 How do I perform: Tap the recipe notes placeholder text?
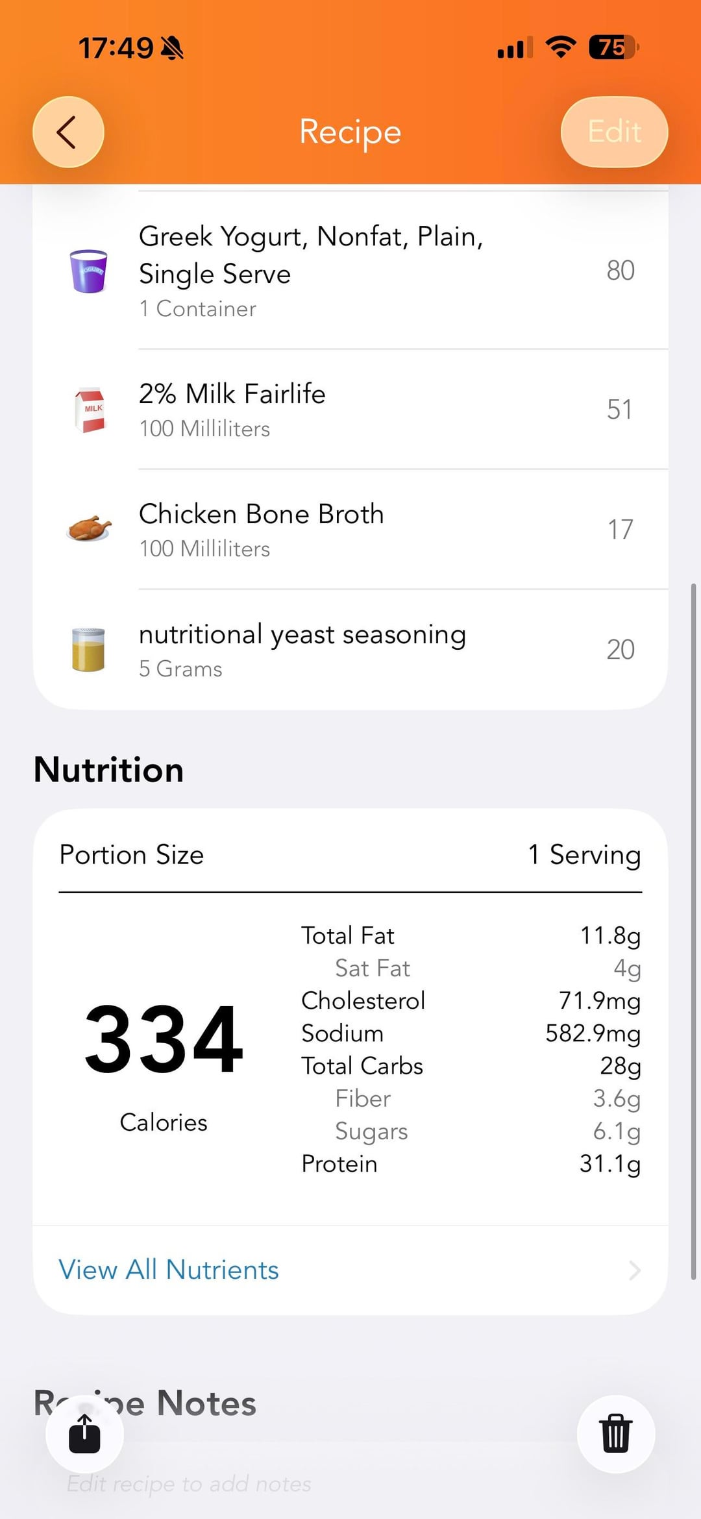point(189,1484)
